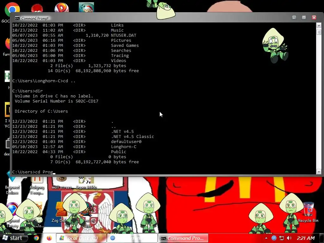Open the network status tray icon

281,238
